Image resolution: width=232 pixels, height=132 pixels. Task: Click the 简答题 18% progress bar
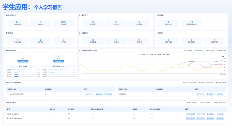pyautogui.click(x=25, y=76)
